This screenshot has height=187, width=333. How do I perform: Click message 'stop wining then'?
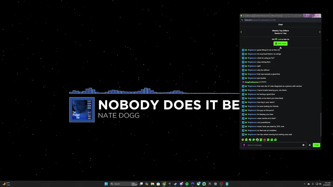(264, 62)
